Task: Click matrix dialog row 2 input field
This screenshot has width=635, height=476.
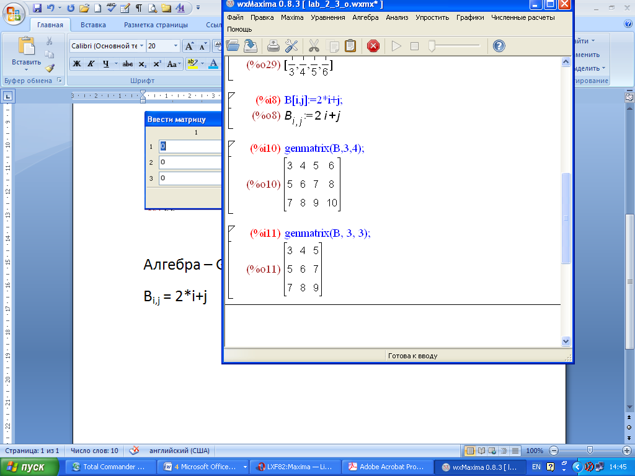Action: coord(190,162)
